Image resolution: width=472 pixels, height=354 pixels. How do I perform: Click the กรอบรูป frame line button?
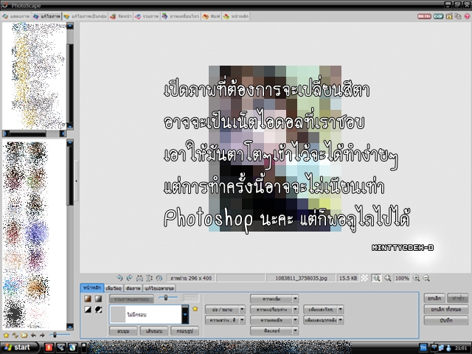click(x=184, y=331)
